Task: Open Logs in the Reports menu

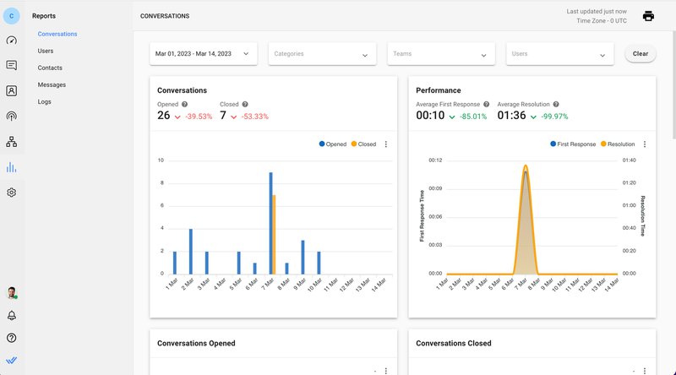Action: (45, 101)
